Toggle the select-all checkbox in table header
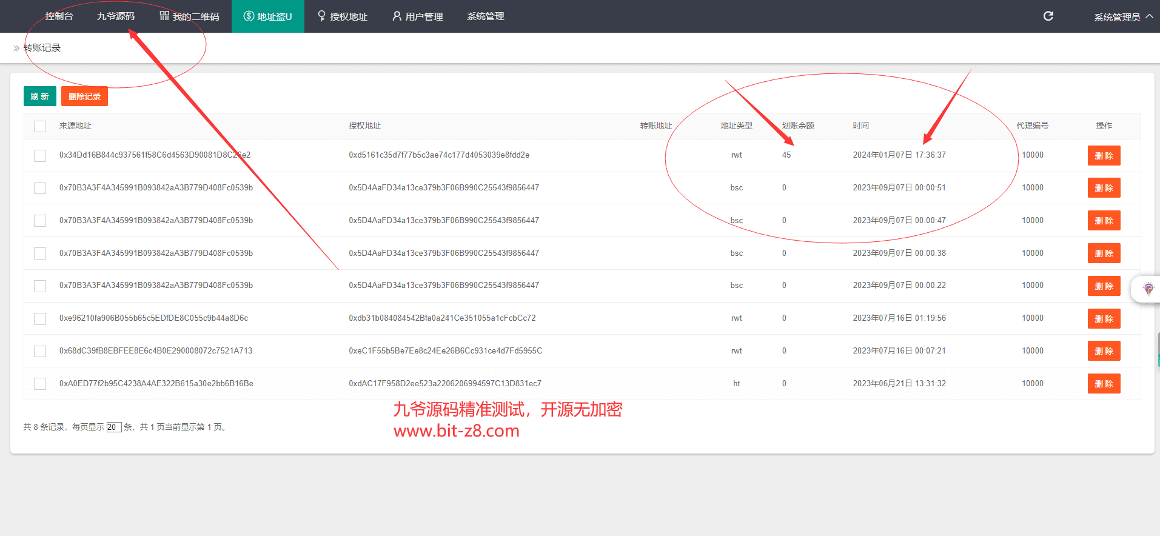The image size is (1160, 536). pyautogui.click(x=40, y=126)
